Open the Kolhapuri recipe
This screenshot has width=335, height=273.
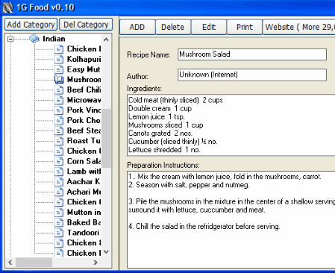(x=84, y=59)
